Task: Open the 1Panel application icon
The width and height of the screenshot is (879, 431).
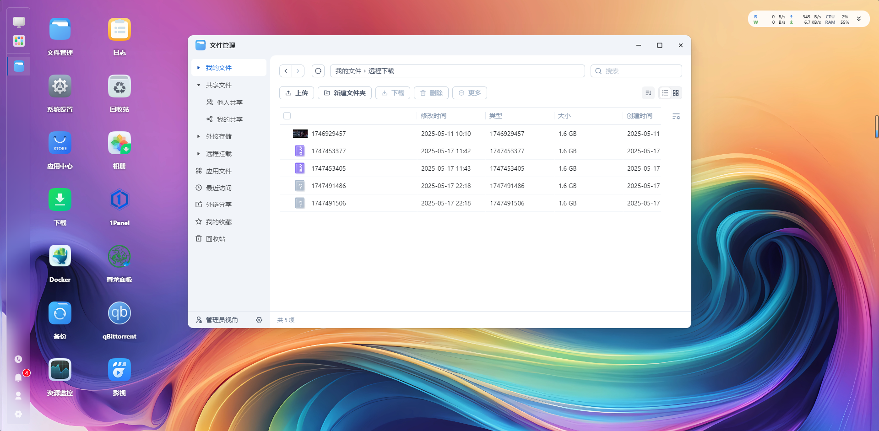Action: [x=119, y=200]
